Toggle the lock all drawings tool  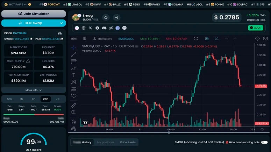point(74,128)
